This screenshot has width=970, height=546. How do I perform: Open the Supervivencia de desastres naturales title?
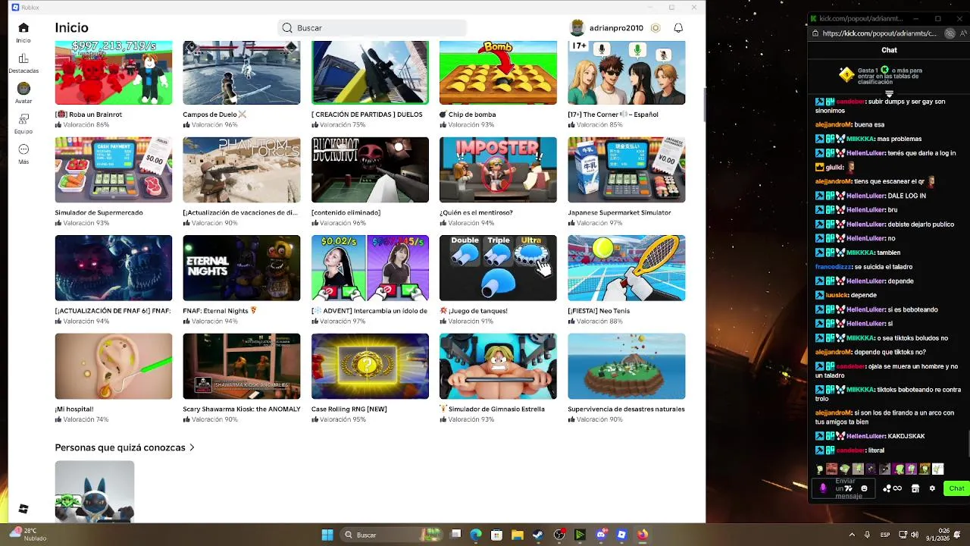[626, 409]
